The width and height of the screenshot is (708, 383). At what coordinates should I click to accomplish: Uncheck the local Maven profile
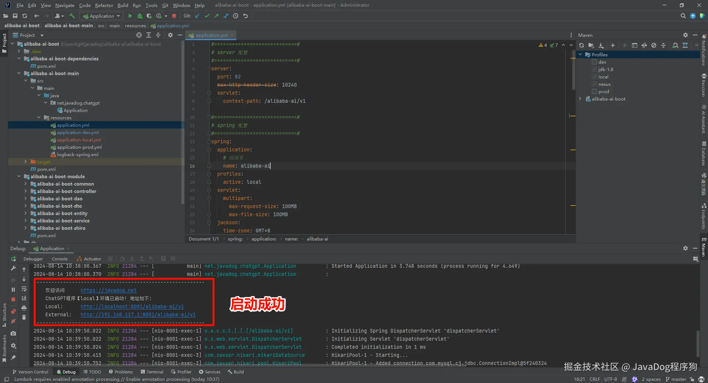[x=594, y=77]
